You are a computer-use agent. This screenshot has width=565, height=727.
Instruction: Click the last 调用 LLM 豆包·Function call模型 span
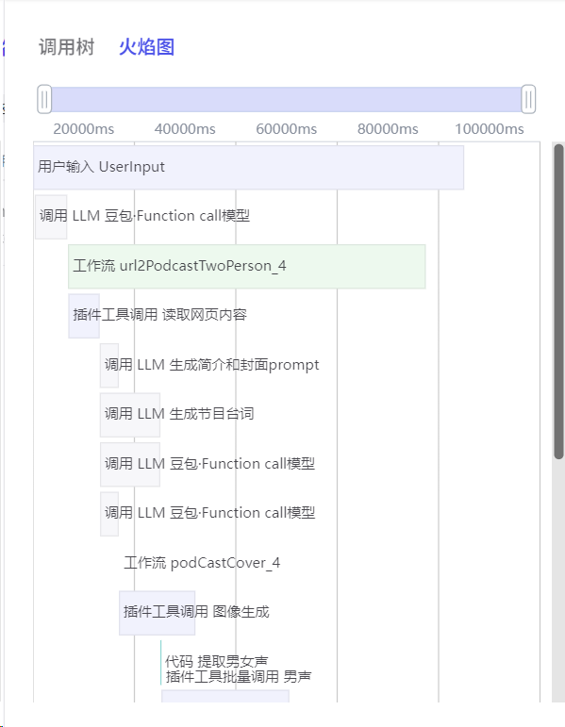[x=109, y=514]
